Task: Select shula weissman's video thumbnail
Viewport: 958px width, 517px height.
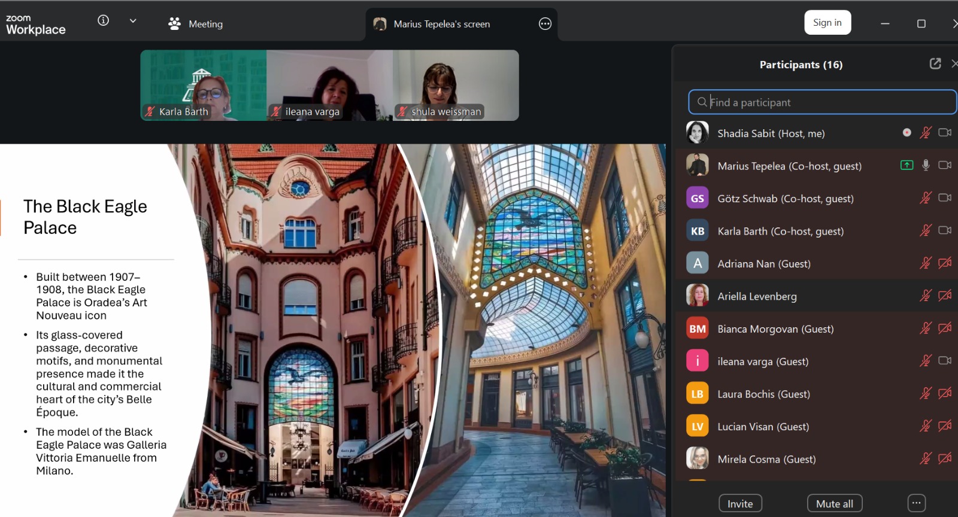Action: pyautogui.click(x=456, y=85)
